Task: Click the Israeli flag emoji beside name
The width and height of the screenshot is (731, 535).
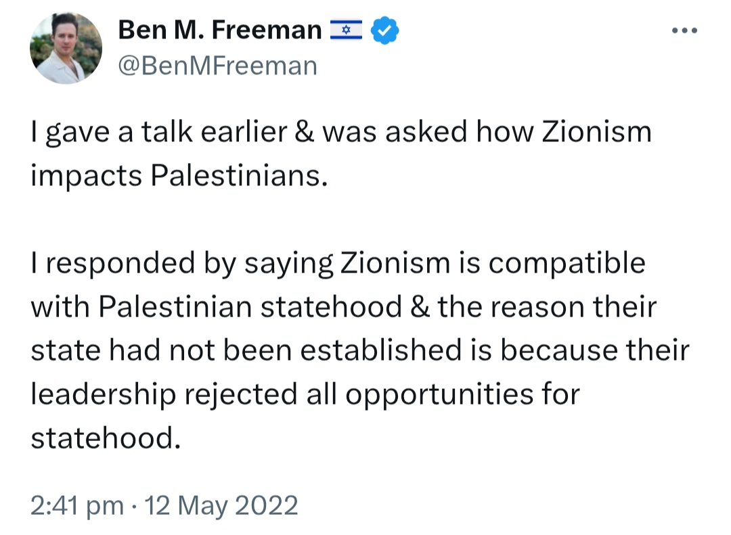Action: click(346, 30)
